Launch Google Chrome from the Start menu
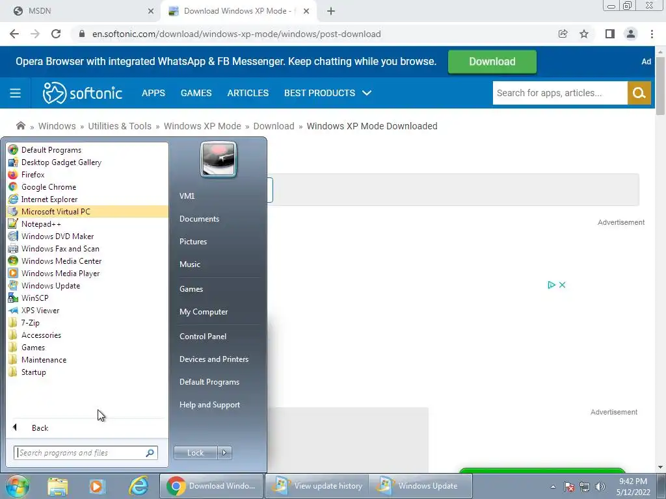Image resolution: width=666 pixels, height=499 pixels. pyautogui.click(x=87, y=186)
